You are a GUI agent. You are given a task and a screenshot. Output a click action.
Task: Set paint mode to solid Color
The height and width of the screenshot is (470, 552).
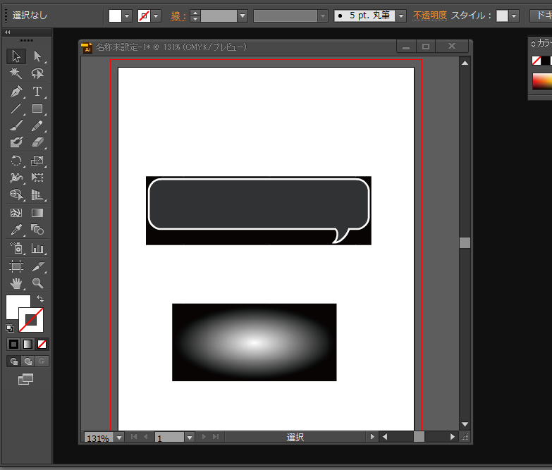click(13, 344)
